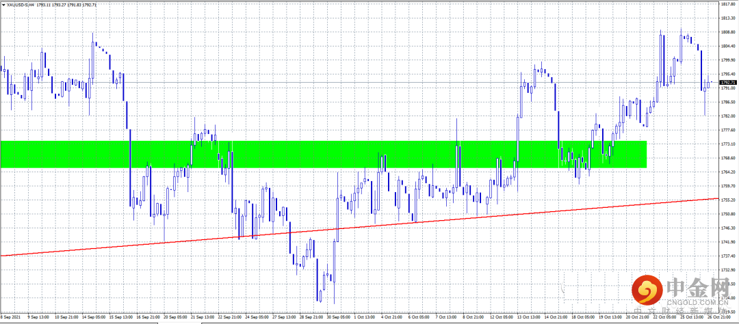Select the green rectangle support zone
The image size is (739, 324).
coord(323,154)
